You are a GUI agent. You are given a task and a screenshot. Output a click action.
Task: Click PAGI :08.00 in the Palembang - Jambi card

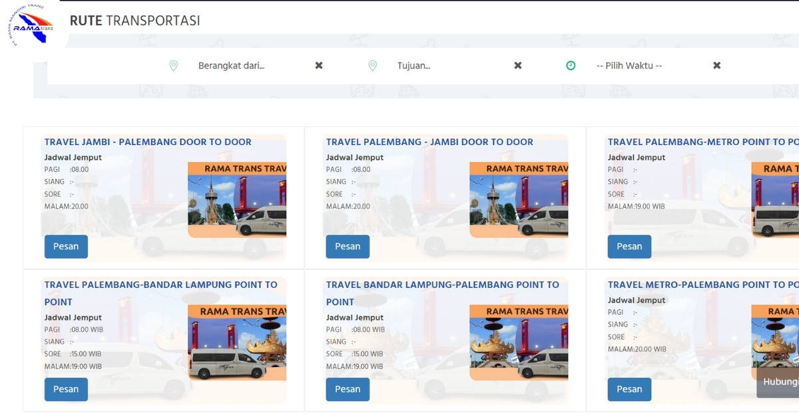click(x=348, y=170)
